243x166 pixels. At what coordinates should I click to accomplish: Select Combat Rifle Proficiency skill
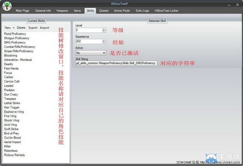(19, 47)
